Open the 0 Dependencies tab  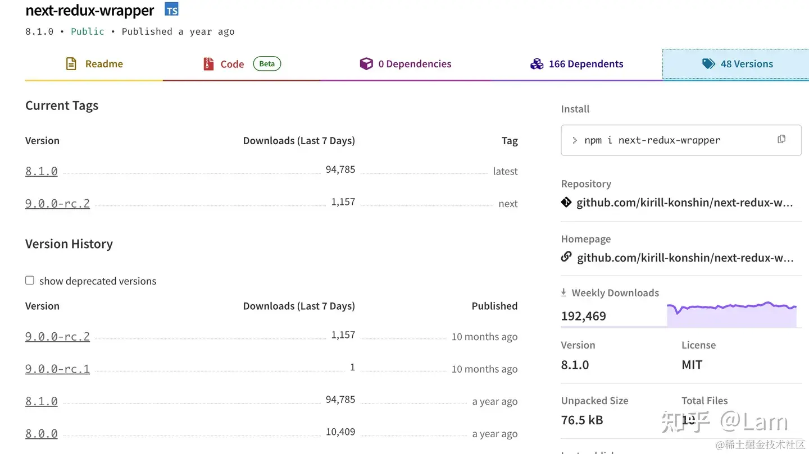[x=406, y=64]
